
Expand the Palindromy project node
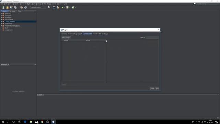(1, 24)
